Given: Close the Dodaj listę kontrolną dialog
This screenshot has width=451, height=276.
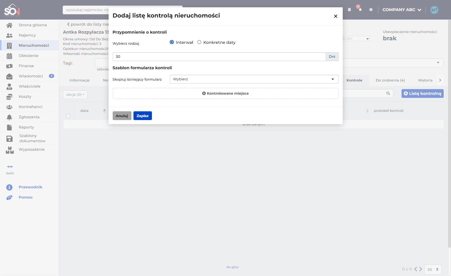Looking at the screenshot, I should click(336, 16).
